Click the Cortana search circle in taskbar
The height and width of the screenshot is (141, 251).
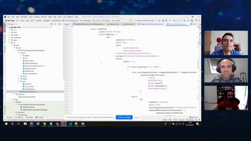coord(12,124)
